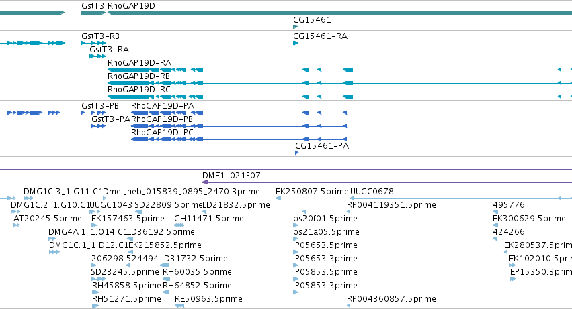Select the DMG4A.1_1.O14.C1 label
The height and width of the screenshot is (309, 572).
tap(88, 232)
